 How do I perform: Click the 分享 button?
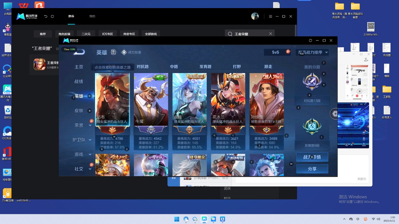click(x=312, y=169)
